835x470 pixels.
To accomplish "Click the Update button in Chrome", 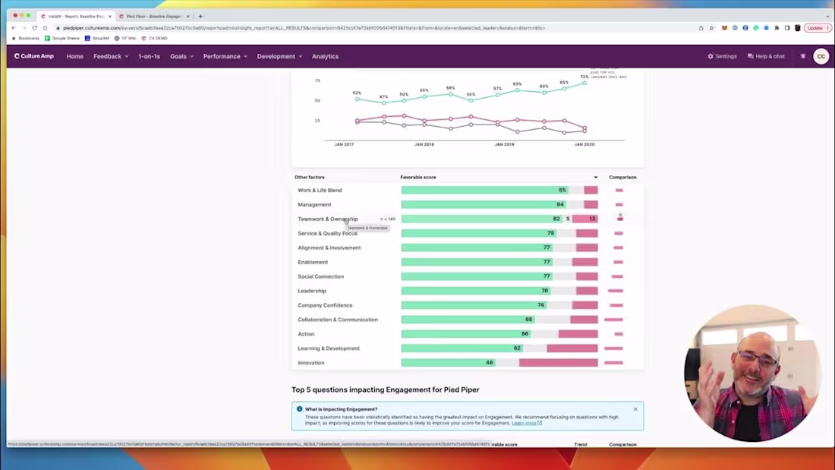I will pos(815,27).
